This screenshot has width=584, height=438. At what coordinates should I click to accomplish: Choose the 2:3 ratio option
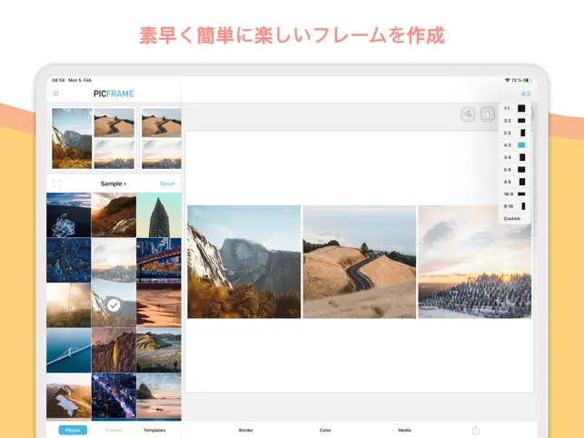514,133
